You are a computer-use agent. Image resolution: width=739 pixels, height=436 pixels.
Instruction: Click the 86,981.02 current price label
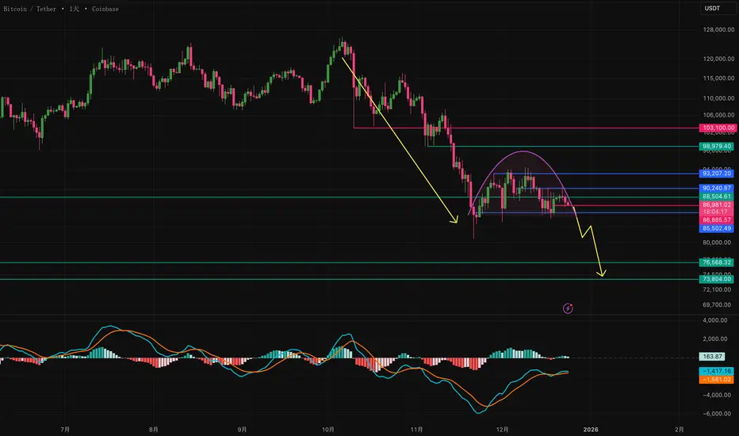(x=716, y=205)
